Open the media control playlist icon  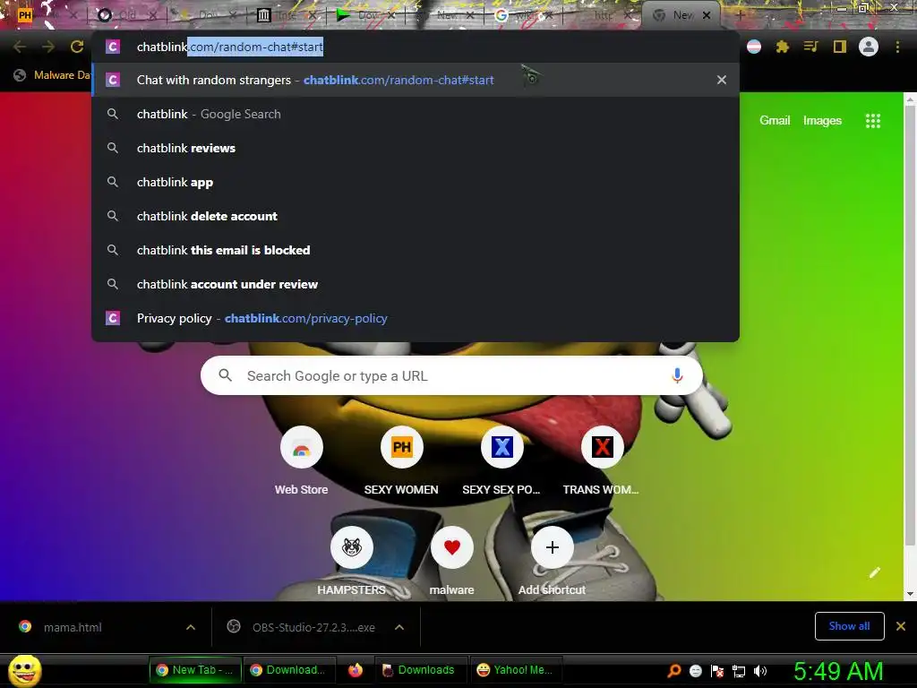pyautogui.click(x=810, y=47)
